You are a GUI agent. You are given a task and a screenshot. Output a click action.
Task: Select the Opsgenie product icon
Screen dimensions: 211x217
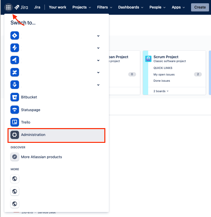coord(15,85)
